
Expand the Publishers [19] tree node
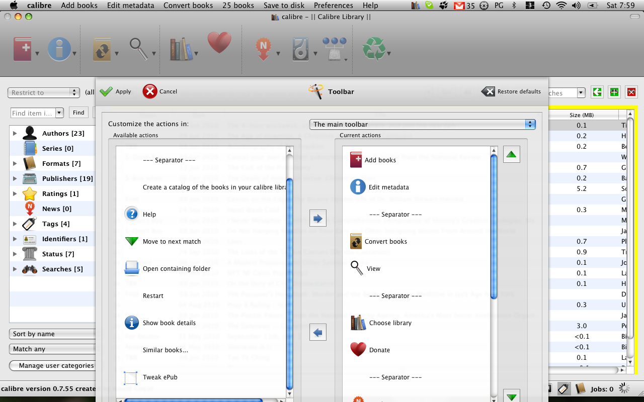15,179
